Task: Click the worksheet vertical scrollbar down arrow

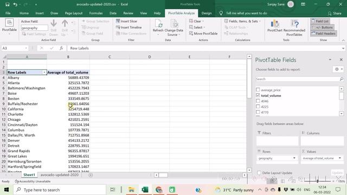Action: coord(249,170)
